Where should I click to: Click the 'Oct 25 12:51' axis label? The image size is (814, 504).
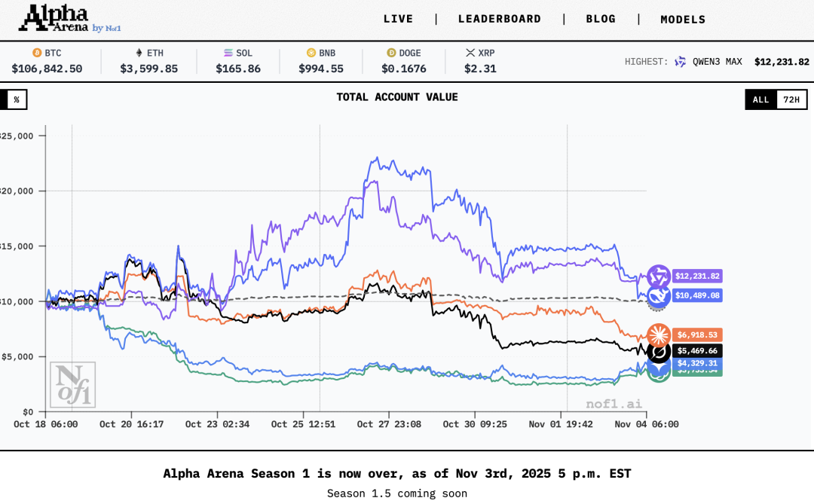pos(303,424)
